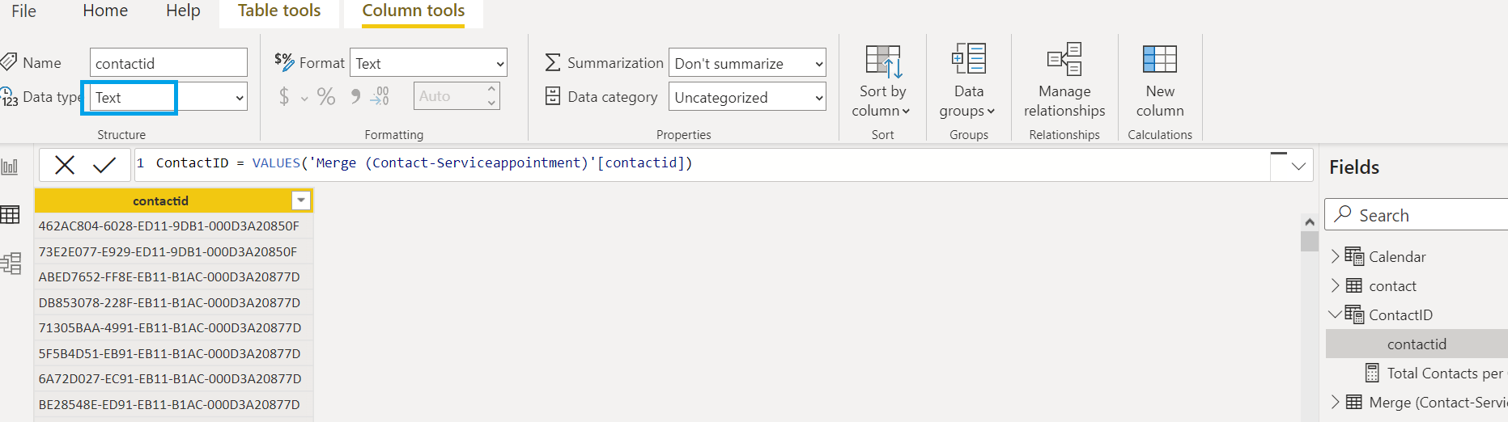The image size is (1508, 422).
Task: Select row ABED7652-FF8E-EB11-B1AC-000D3A20877D
Action: (173, 277)
